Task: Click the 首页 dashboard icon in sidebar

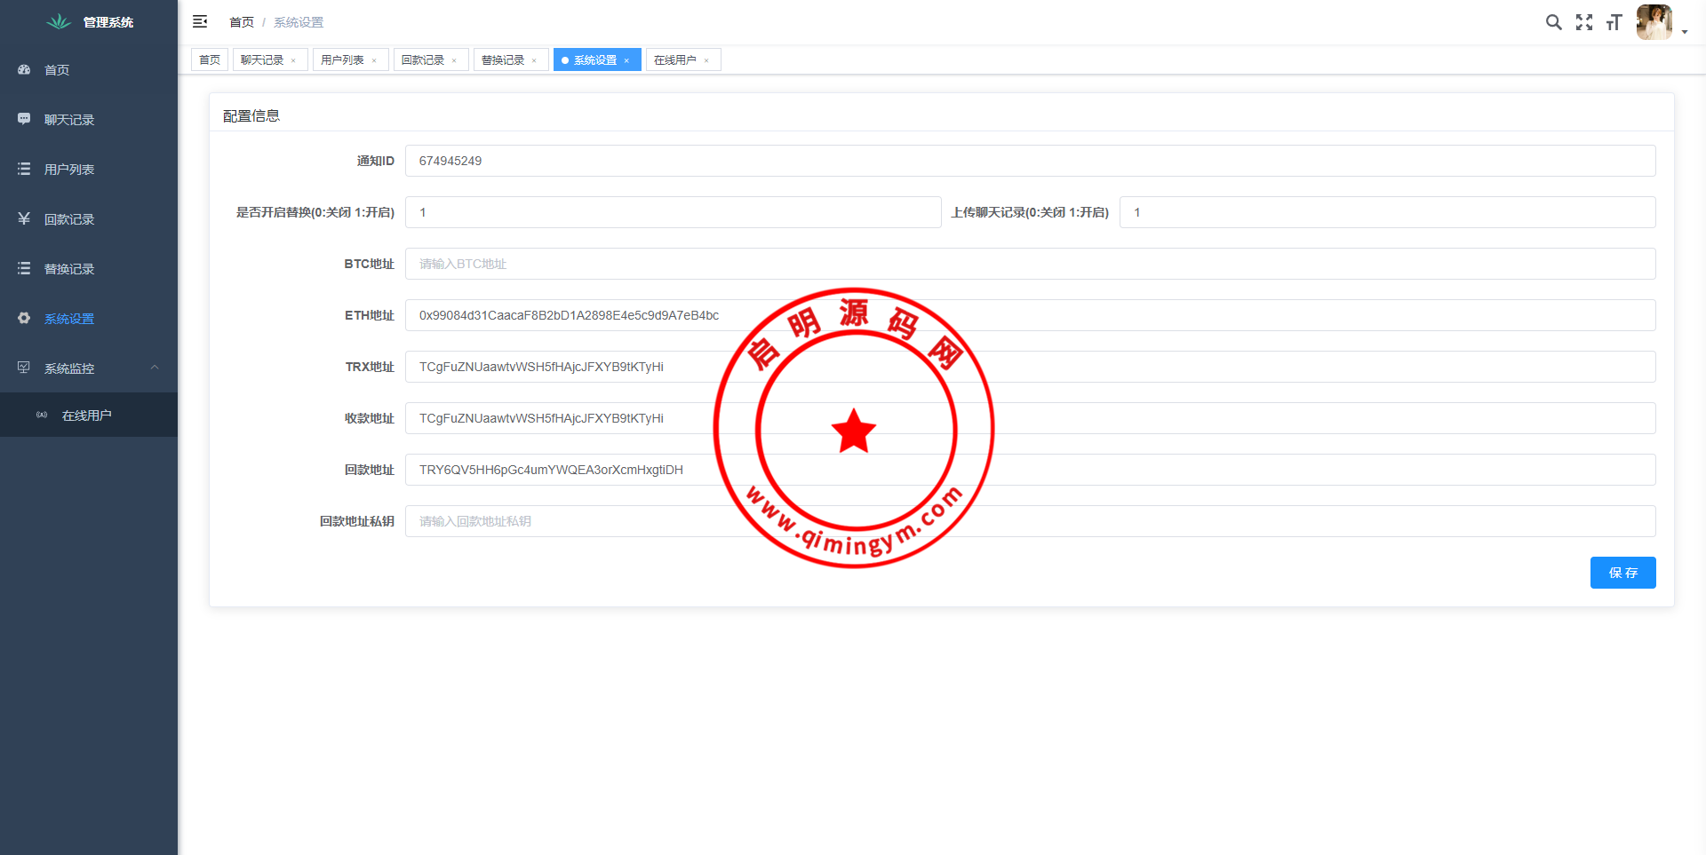Action: (24, 69)
